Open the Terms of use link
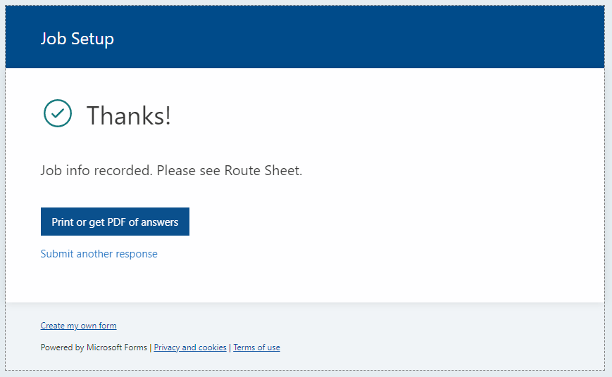The width and height of the screenshot is (612, 377). (256, 347)
